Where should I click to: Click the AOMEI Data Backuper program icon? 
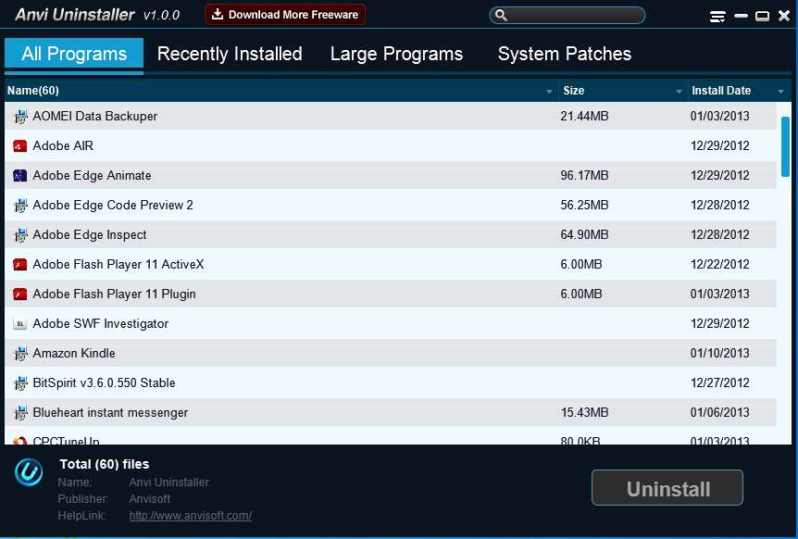coord(20,117)
